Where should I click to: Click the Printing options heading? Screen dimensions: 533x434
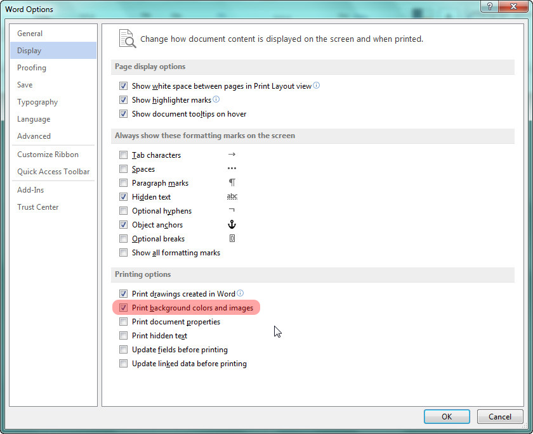143,274
